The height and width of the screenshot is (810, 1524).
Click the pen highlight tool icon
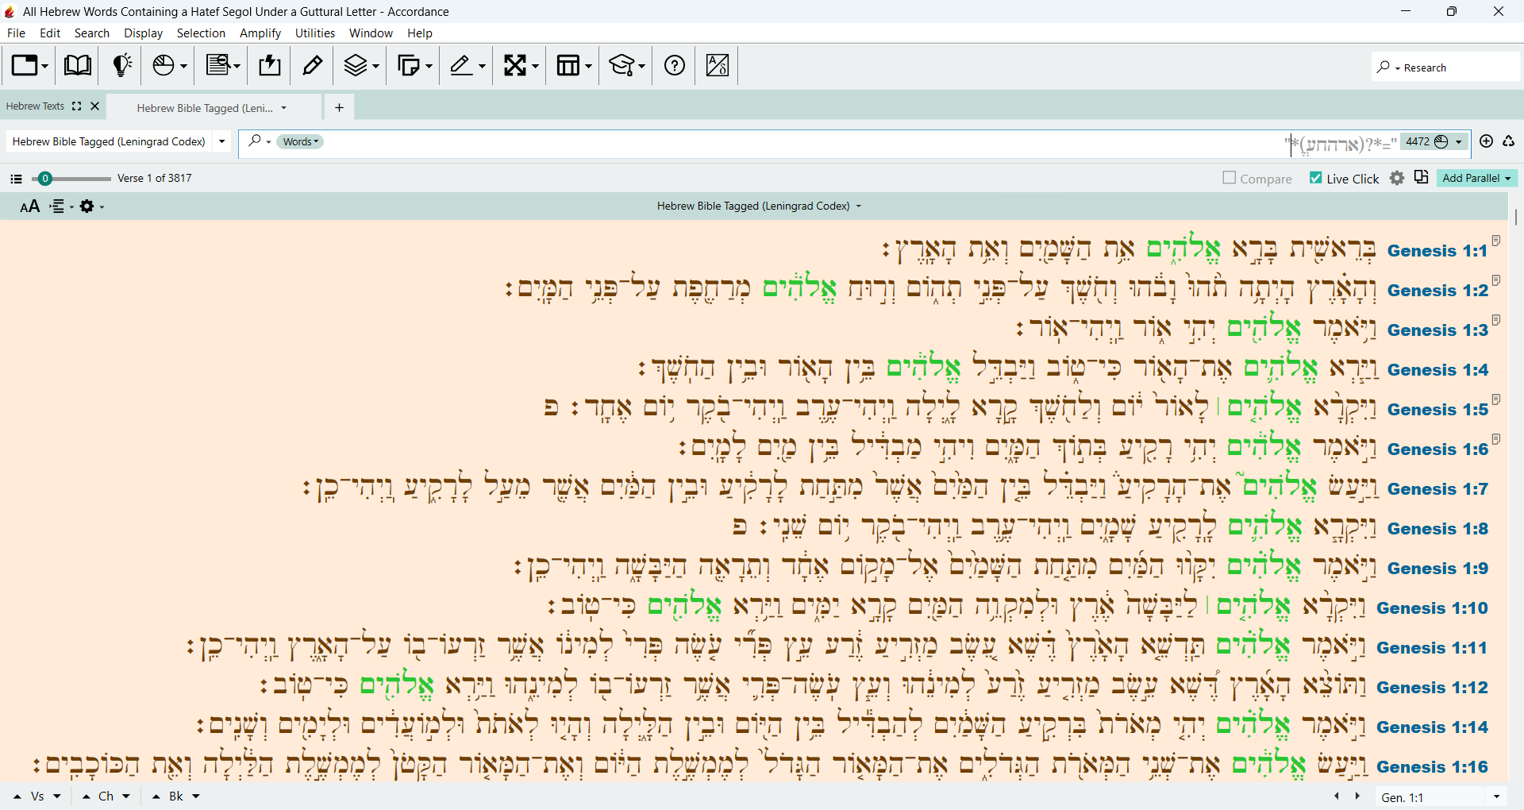click(313, 65)
